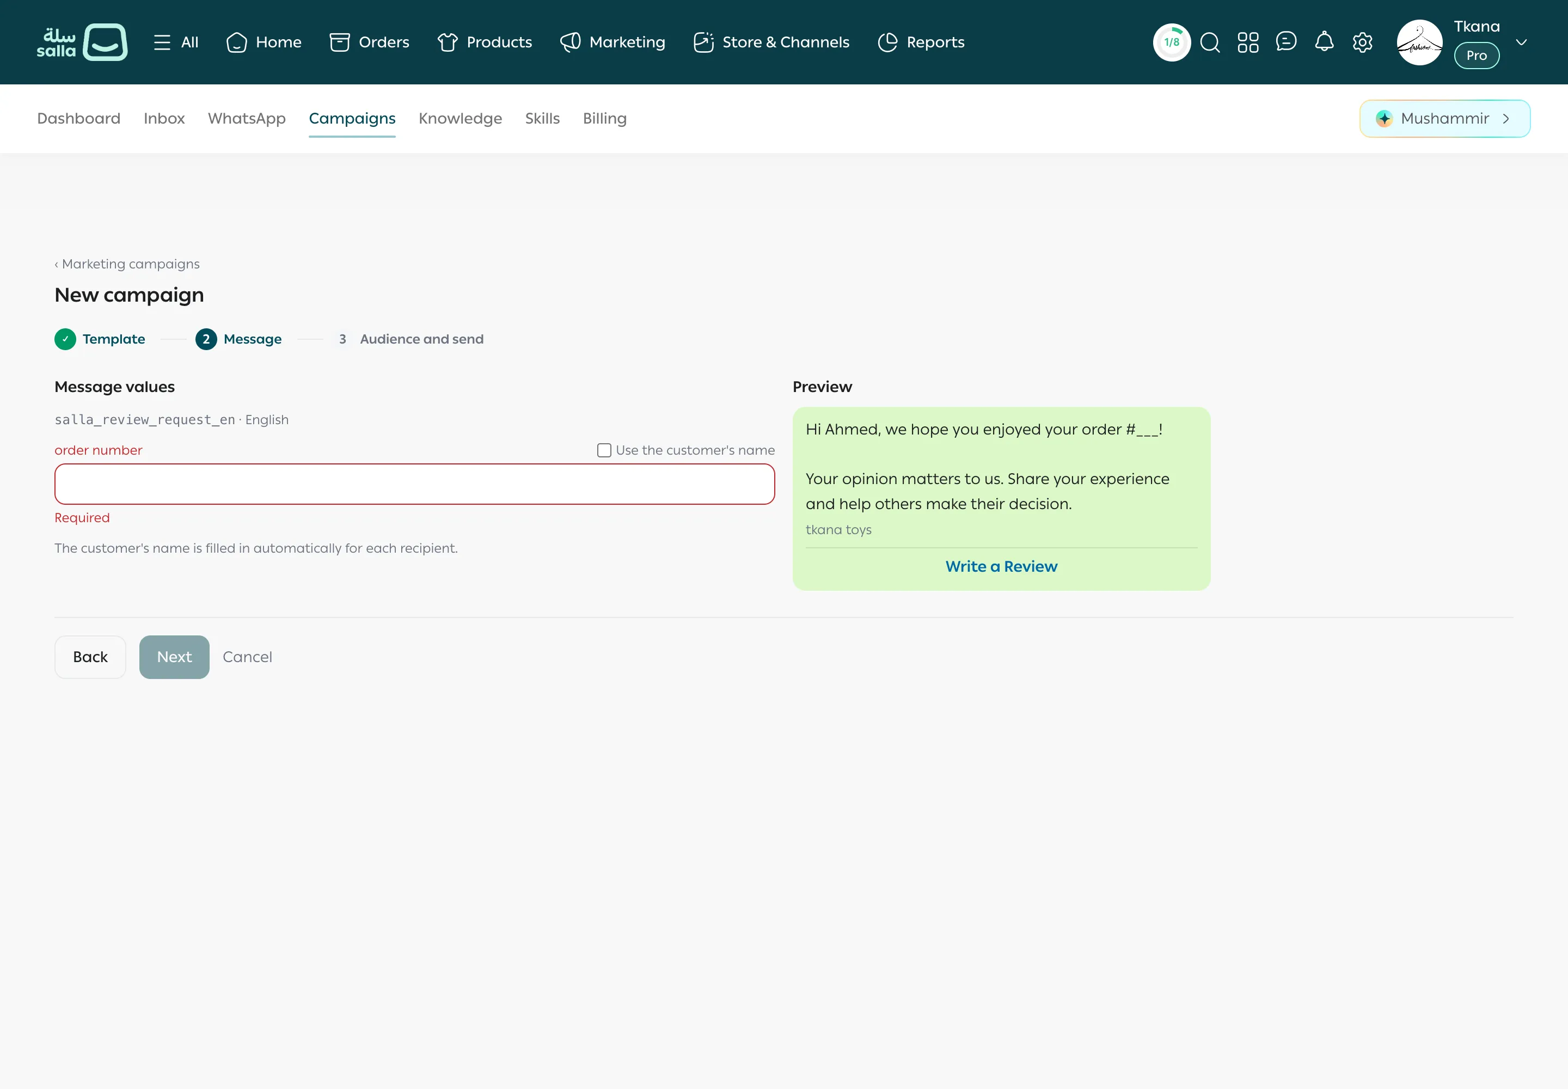Switch to the Billing tab
Image resolution: width=1568 pixels, height=1089 pixels.
604,119
